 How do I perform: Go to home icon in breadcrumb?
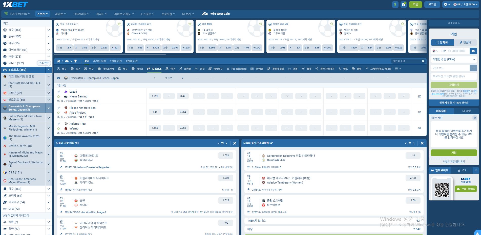(x=58, y=61)
